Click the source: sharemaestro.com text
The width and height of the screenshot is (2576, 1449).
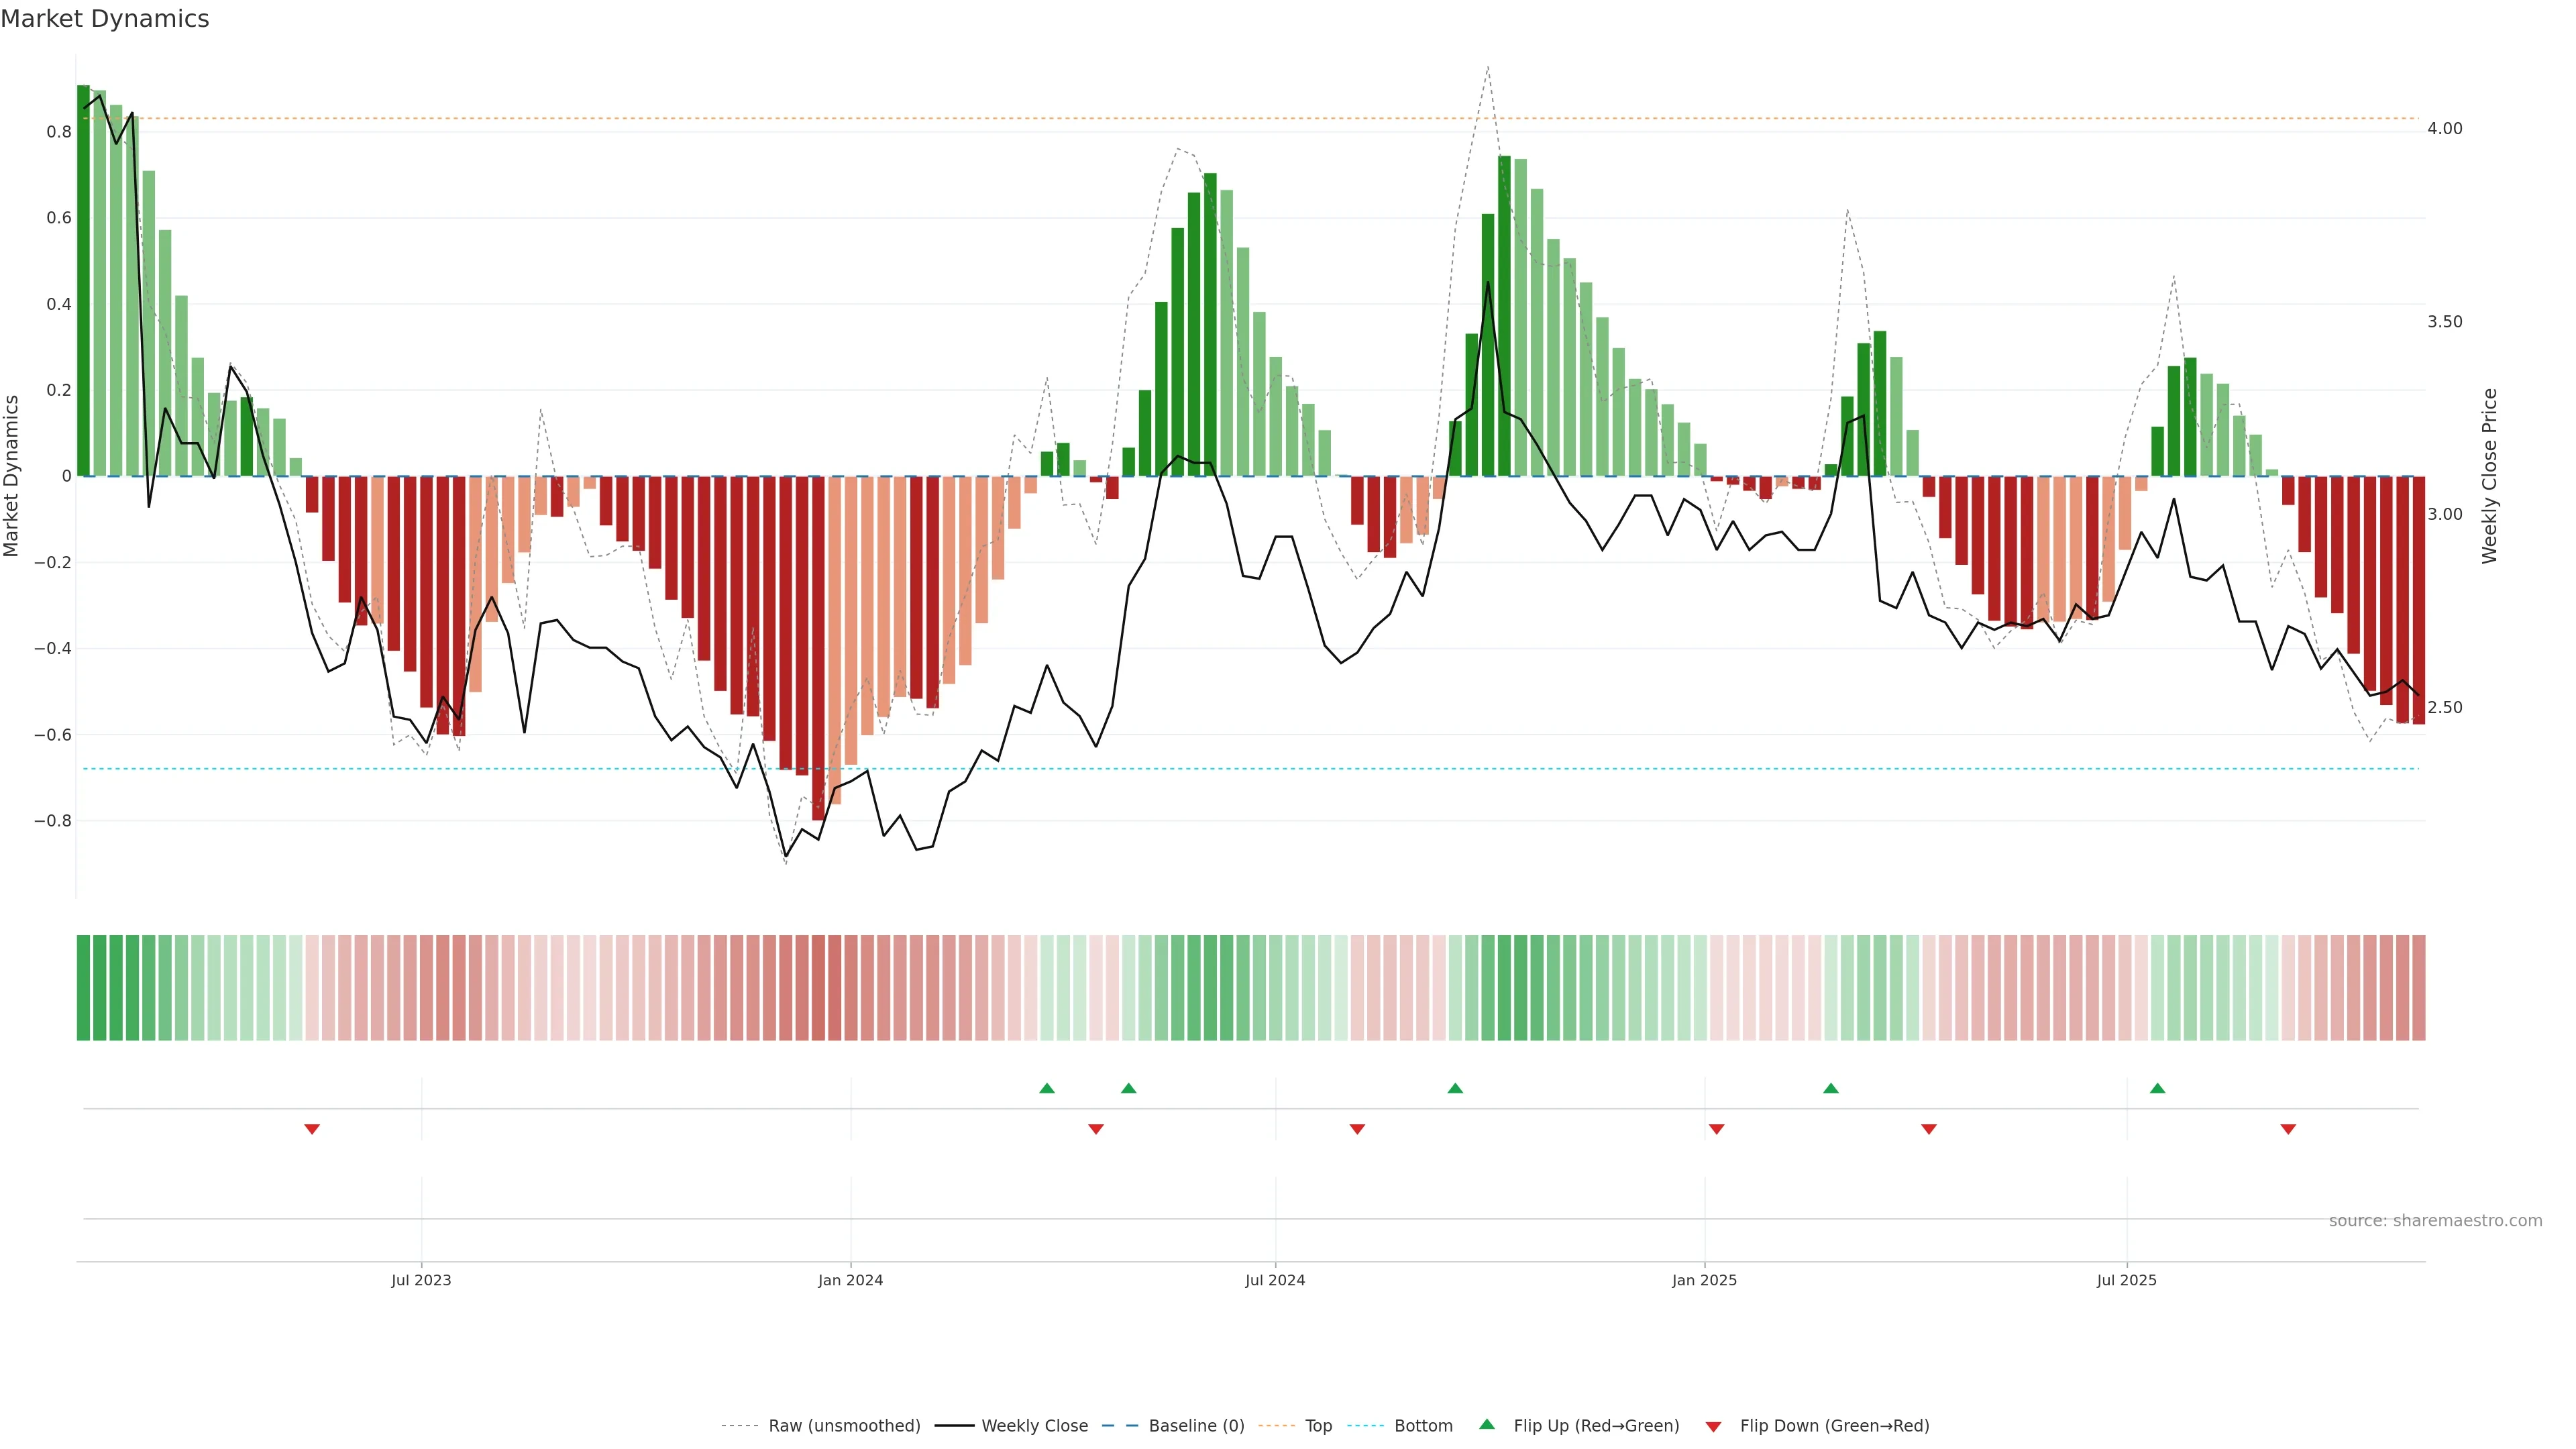(x=2435, y=1221)
